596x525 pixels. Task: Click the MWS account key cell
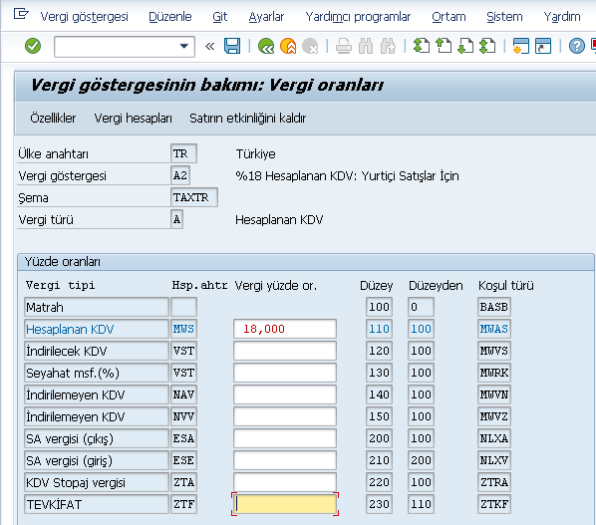(183, 329)
